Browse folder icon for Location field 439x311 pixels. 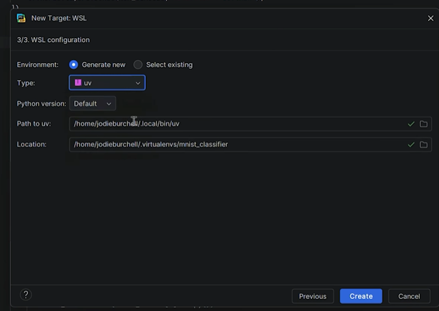[x=424, y=145]
